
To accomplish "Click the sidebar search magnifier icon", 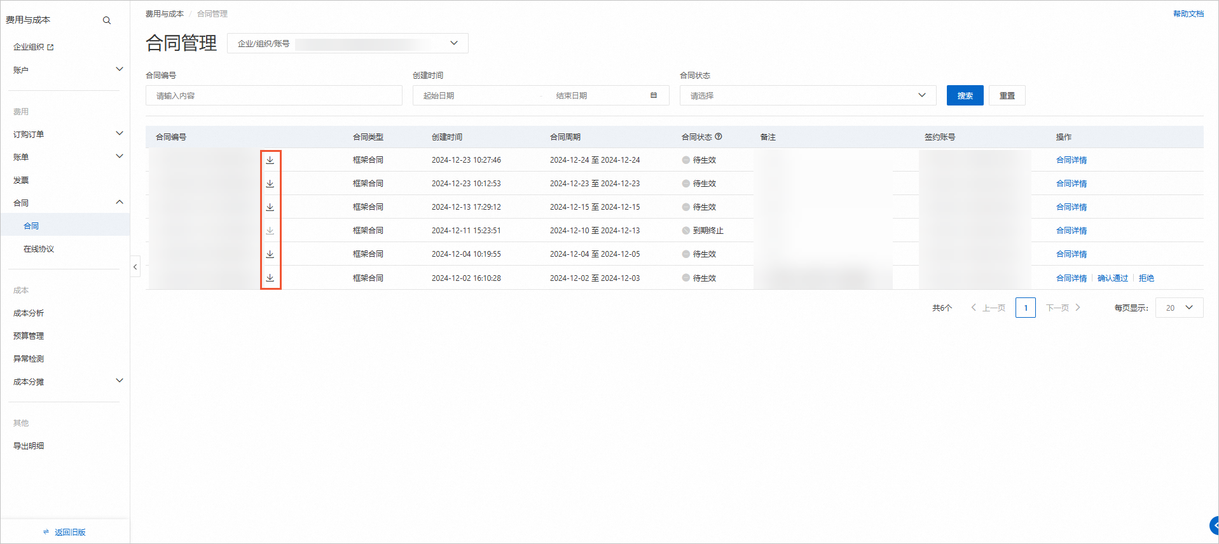I will (107, 20).
